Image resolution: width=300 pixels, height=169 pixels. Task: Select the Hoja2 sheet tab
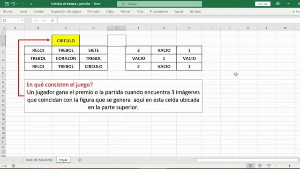click(63, 160)
